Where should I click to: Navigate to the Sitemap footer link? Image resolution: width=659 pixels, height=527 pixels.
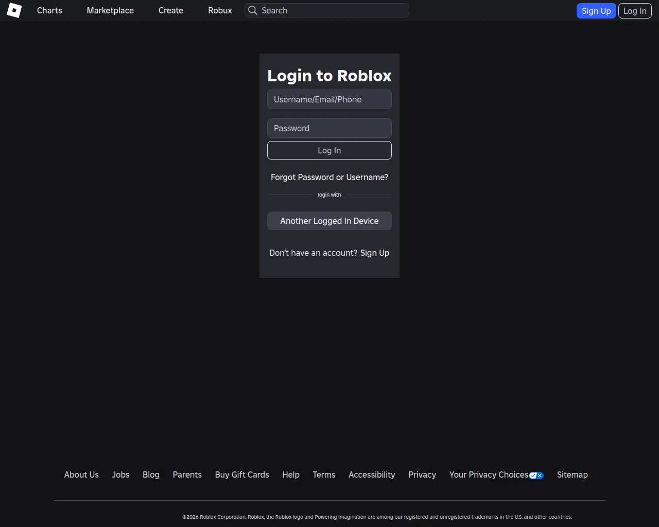click(x=572, y=475)
